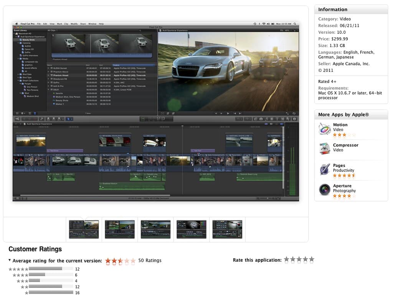Open the keyword editor key icon
The image size is (393, 299).
point(41,119)
